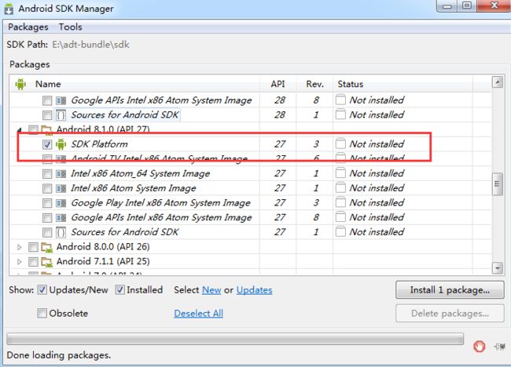
Task: Check the Google Play Intel x86 Atom System Image box
Action: click(47, 203)
